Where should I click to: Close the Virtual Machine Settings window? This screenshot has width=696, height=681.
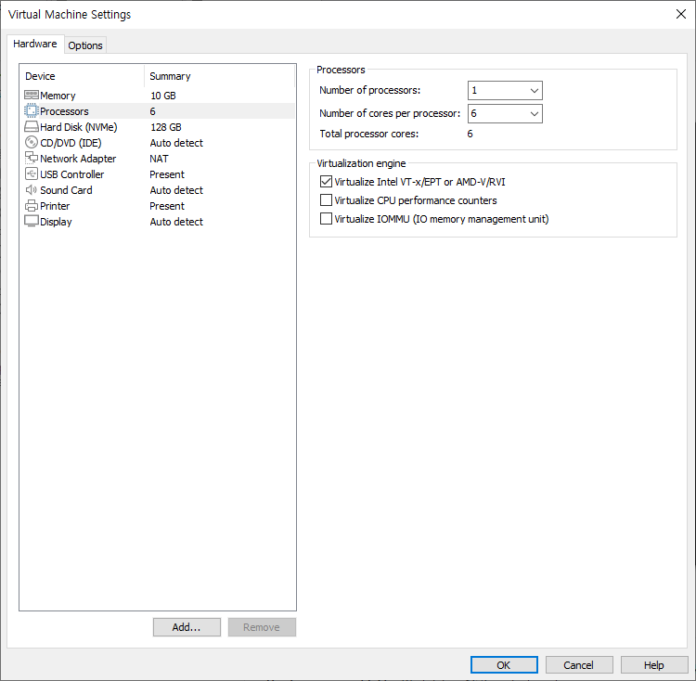coord(680,14)
